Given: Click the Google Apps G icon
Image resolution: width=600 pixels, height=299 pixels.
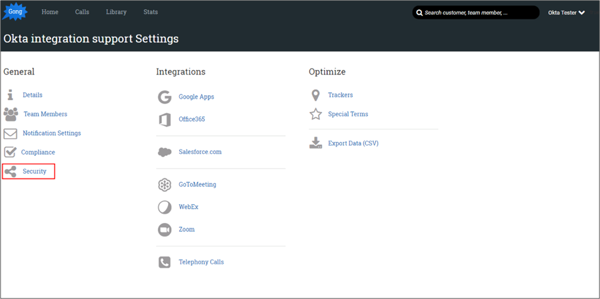Looking at the screenshot, I should pos(165,97).
